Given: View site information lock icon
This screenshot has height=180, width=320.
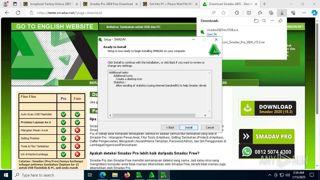Looking at the screenshot, I should tap(31, 13).
